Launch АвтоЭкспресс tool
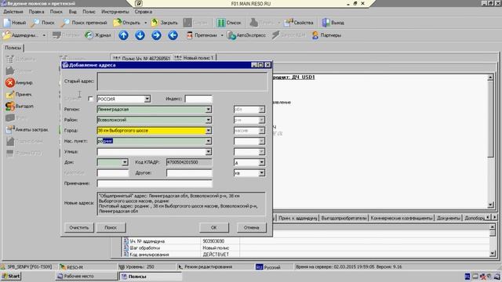 click(246, 35)
